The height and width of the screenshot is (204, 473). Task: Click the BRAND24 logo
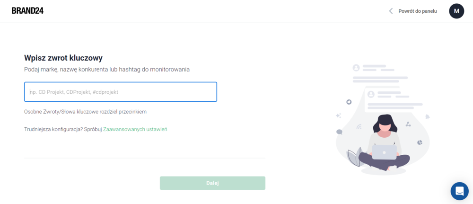27,11
